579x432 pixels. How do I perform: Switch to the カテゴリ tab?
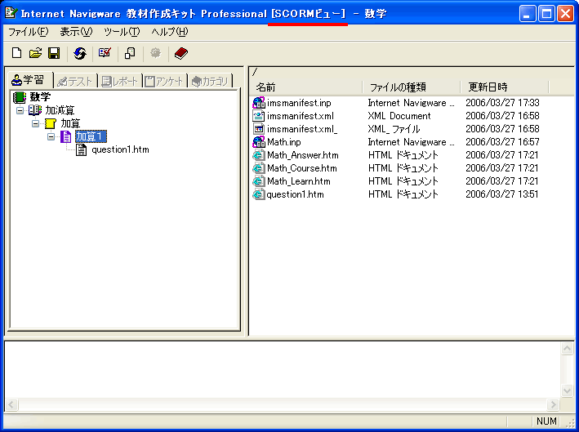[210, 81]
